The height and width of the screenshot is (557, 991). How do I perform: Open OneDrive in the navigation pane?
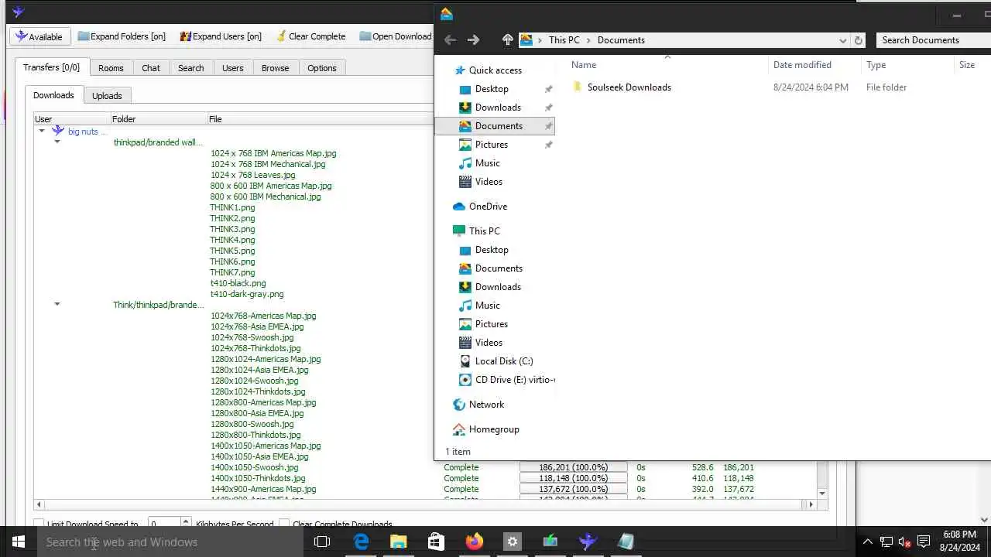(488, 207)
